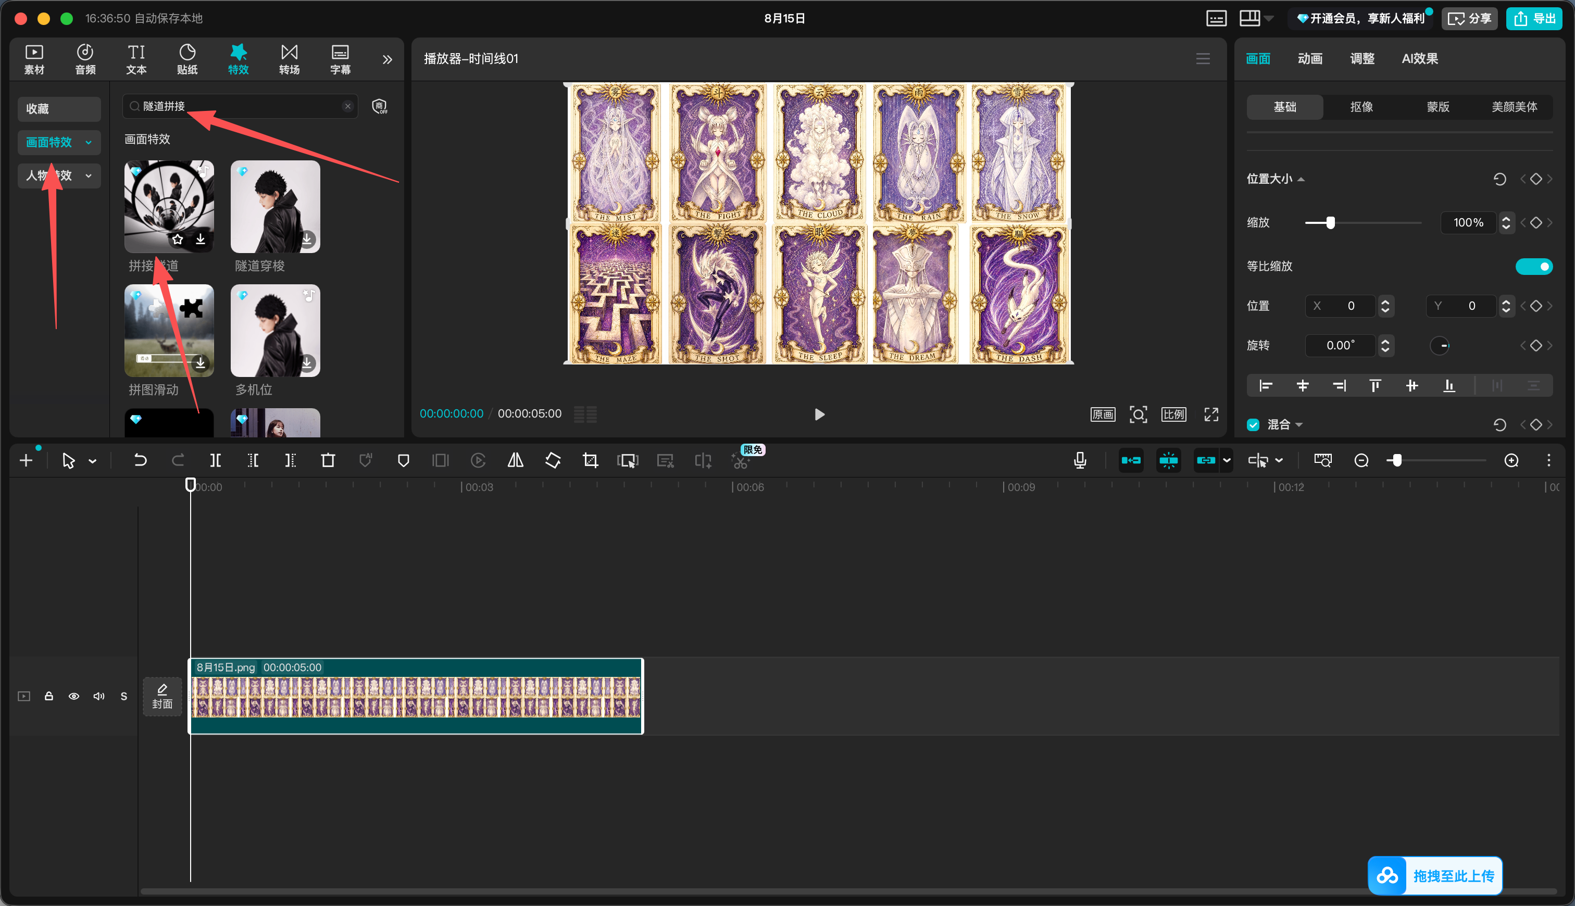Toggle auto snapping in timeline
This screenshot has width=1575, height=906.
[x=1168, y=460]
